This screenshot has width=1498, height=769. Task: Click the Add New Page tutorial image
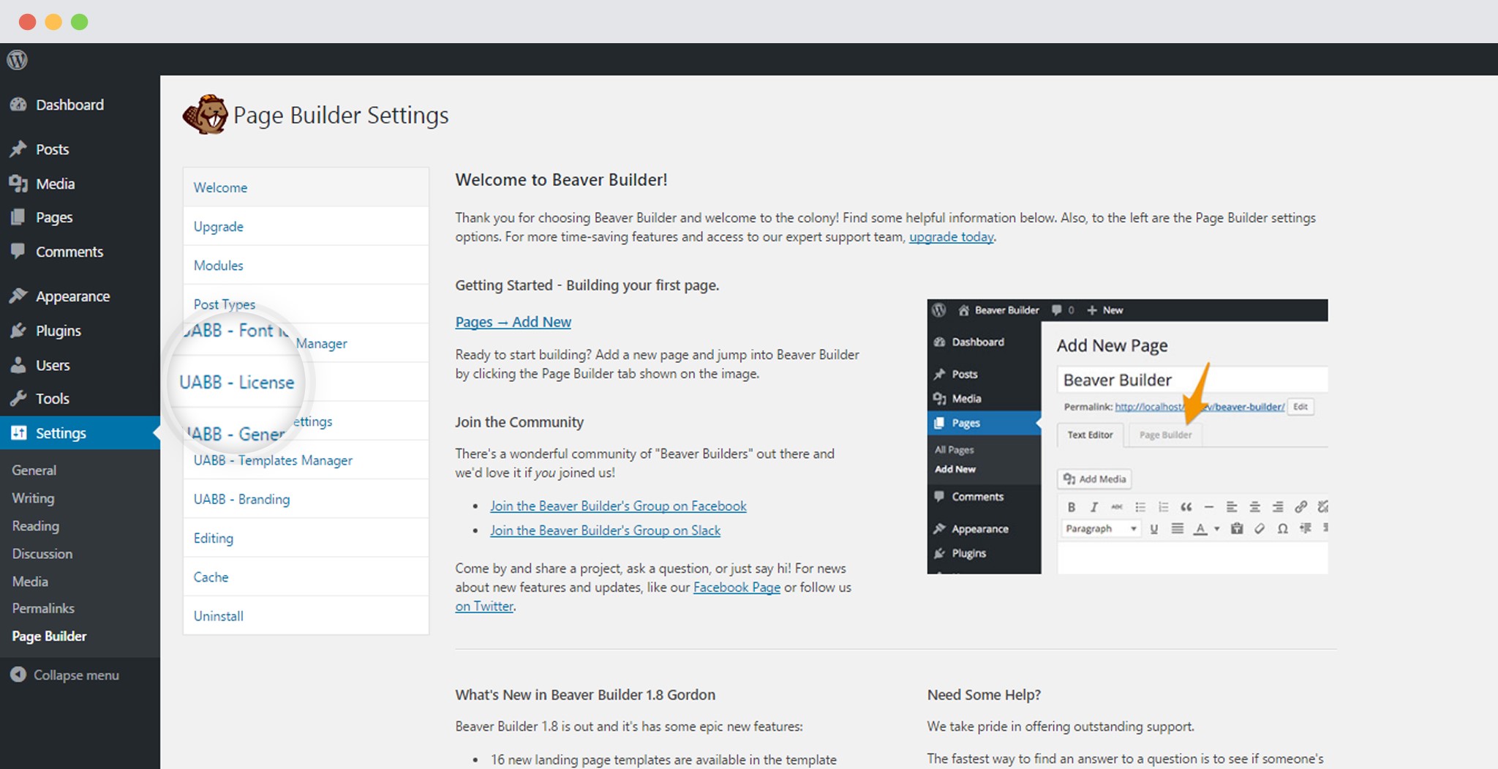[x=1127, y=436]
